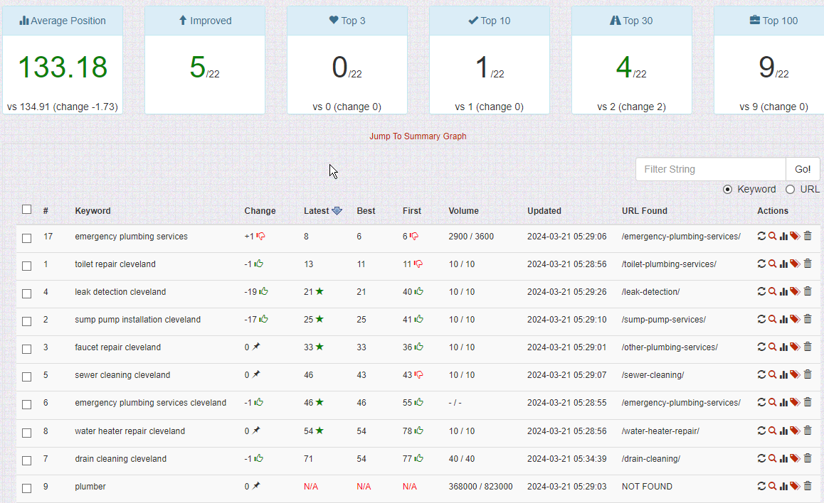Select the leak detection cleveland row checkbox
Image resolution: width=824 pixels, height=503 pixels.
point(27,293)
